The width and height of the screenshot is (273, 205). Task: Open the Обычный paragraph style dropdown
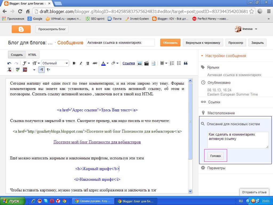pos(55,63)
